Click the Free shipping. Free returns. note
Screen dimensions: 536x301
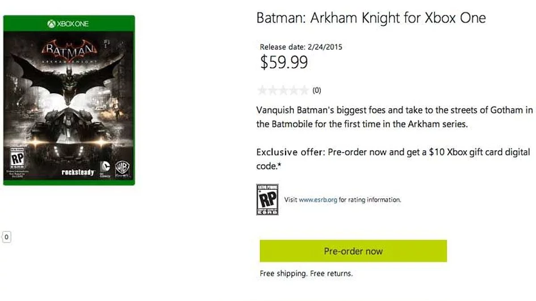click(306, 273)
